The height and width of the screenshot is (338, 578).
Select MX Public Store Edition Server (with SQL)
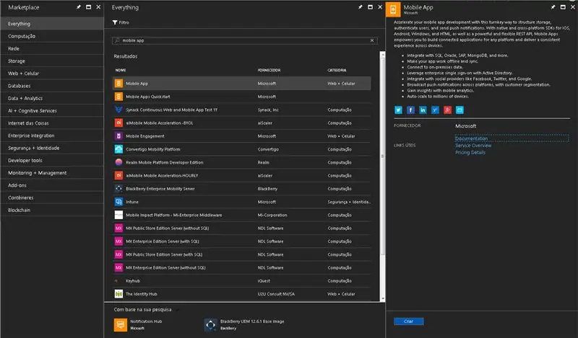coord(242,254)
